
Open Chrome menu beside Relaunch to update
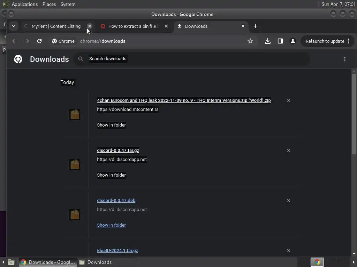click(349, 41)
